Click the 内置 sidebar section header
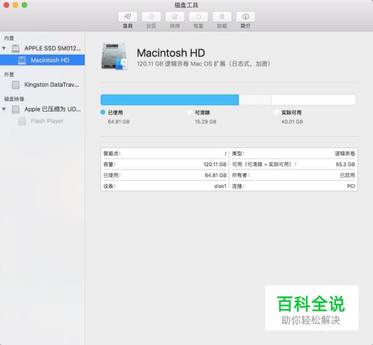Viewport: 373px width, 345px height. (x=9, y=38)
